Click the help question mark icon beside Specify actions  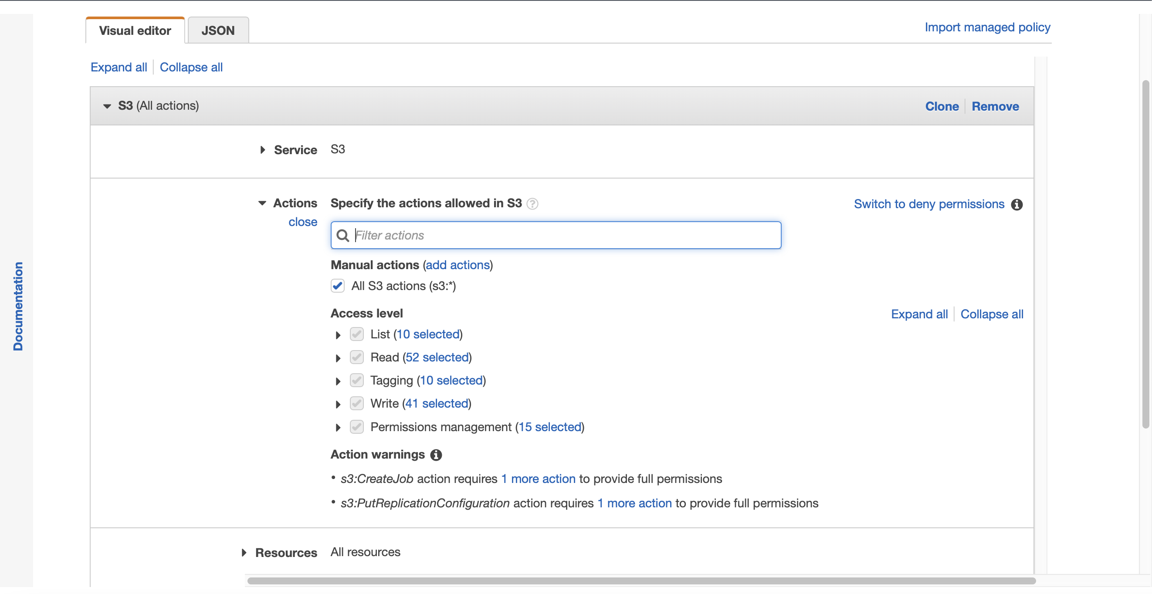[x=532, y=204]
